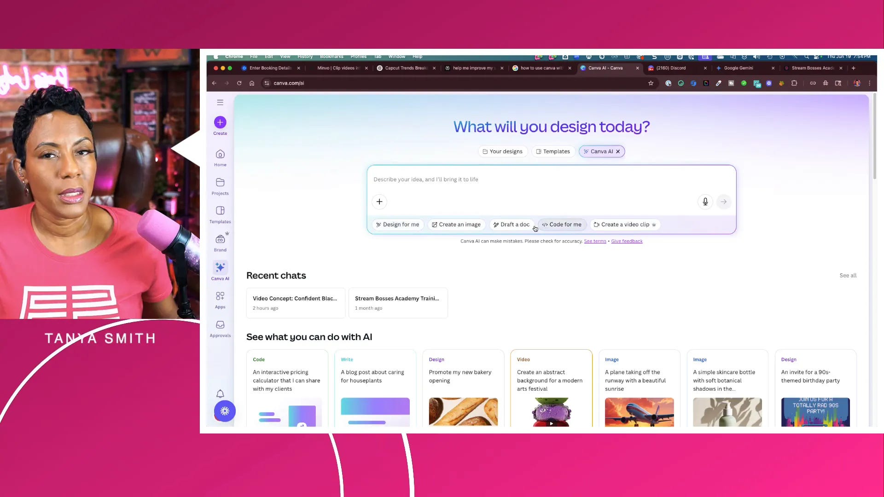Open Projects folder in sidebar
This screenshot has height=497, width=884.
coord(220,186)
